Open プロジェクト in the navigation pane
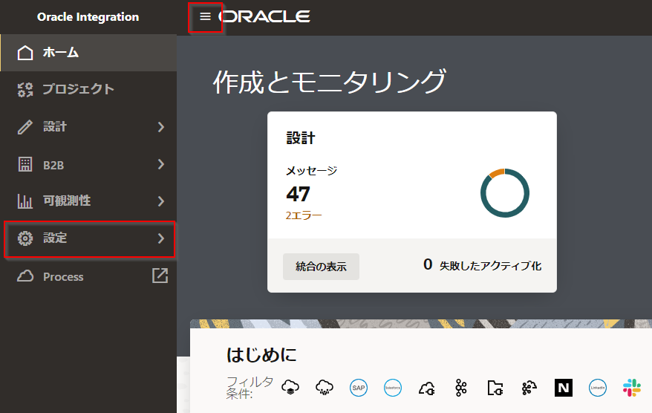652x413 pixels. click(x=78, y=90)
